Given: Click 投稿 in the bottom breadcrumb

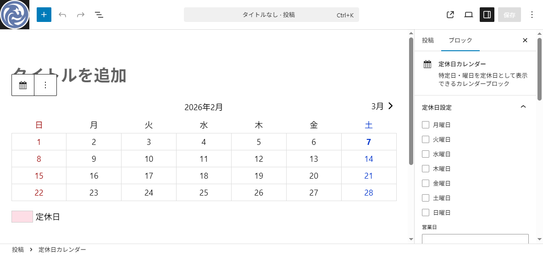Looking at the screenshot, I should tap(18, 250).
